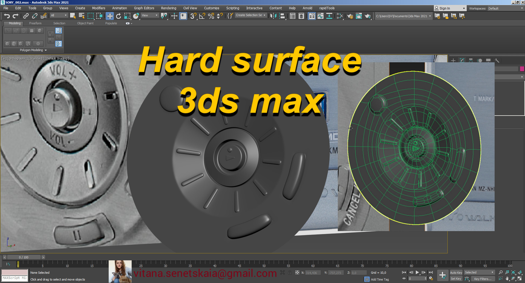The height and width of the screenshot is (283, 525).
Task: Click the magenta object color swatch
Action: (522, 69)
